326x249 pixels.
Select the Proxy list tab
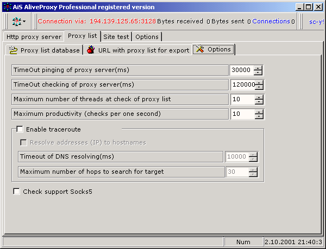83,36
